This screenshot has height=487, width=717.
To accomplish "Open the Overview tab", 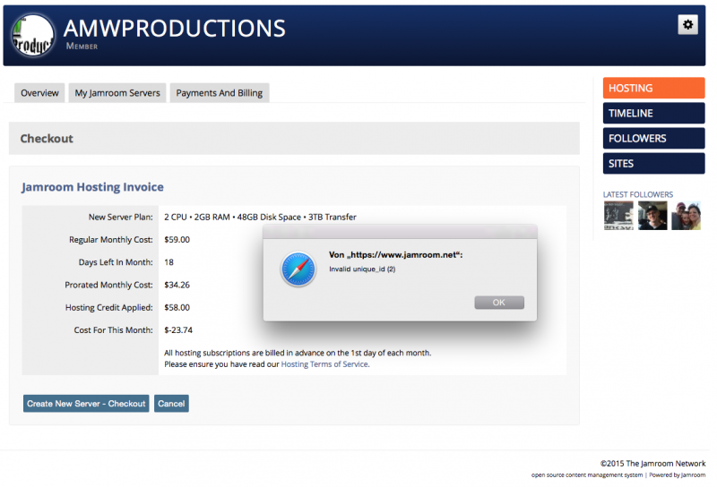I will 39,93.
